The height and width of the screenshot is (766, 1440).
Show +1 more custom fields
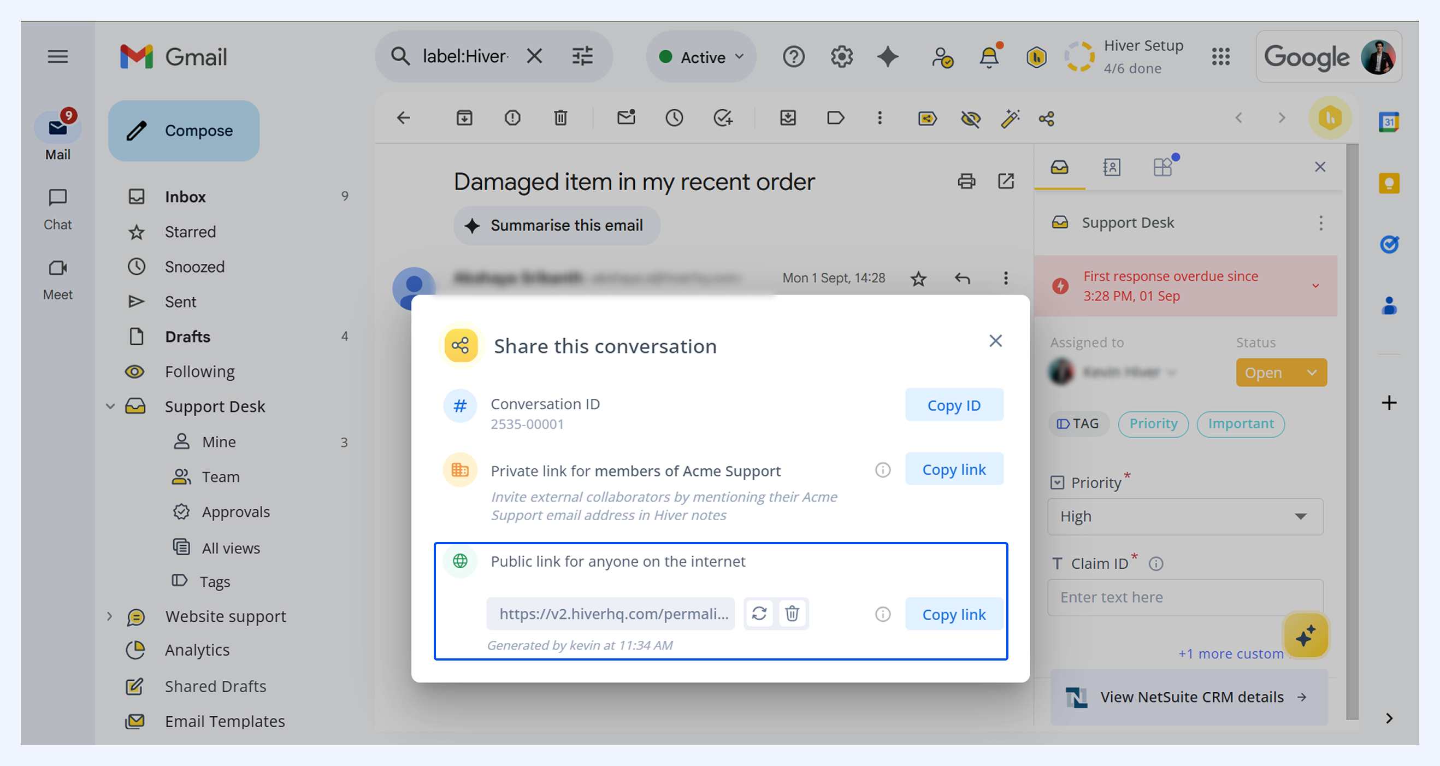(x=1230, y=653)
